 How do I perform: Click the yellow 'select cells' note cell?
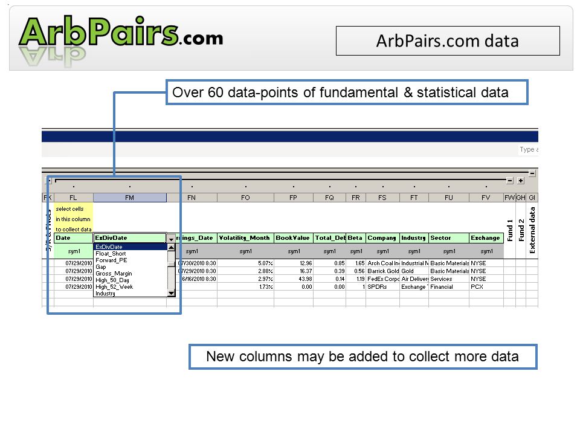coord(73,218)
